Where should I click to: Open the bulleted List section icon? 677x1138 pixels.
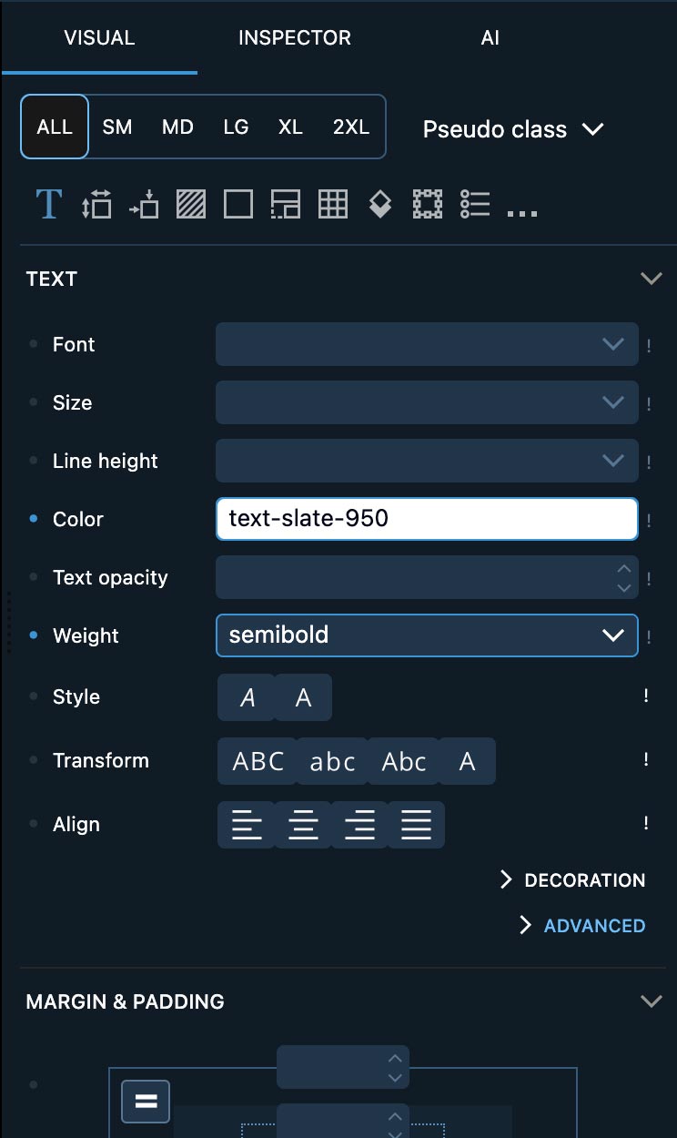475,204
